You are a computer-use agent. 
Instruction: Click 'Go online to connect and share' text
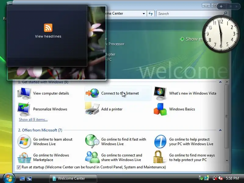tap(121, 157)
